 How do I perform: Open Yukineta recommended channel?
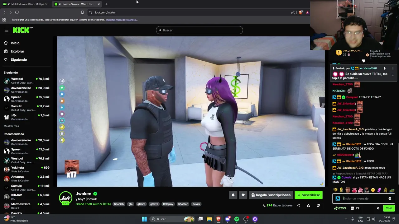[26, 169]
